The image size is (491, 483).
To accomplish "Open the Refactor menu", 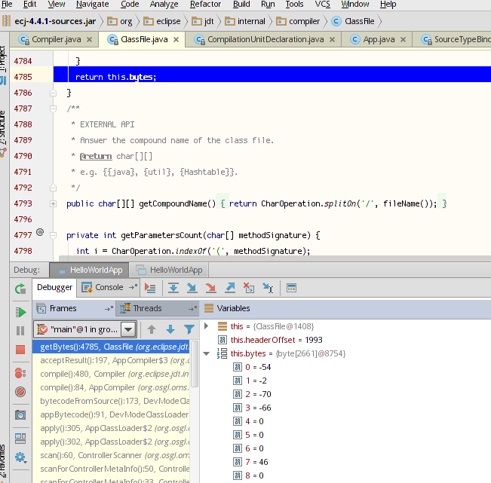I will pos(205,4).
